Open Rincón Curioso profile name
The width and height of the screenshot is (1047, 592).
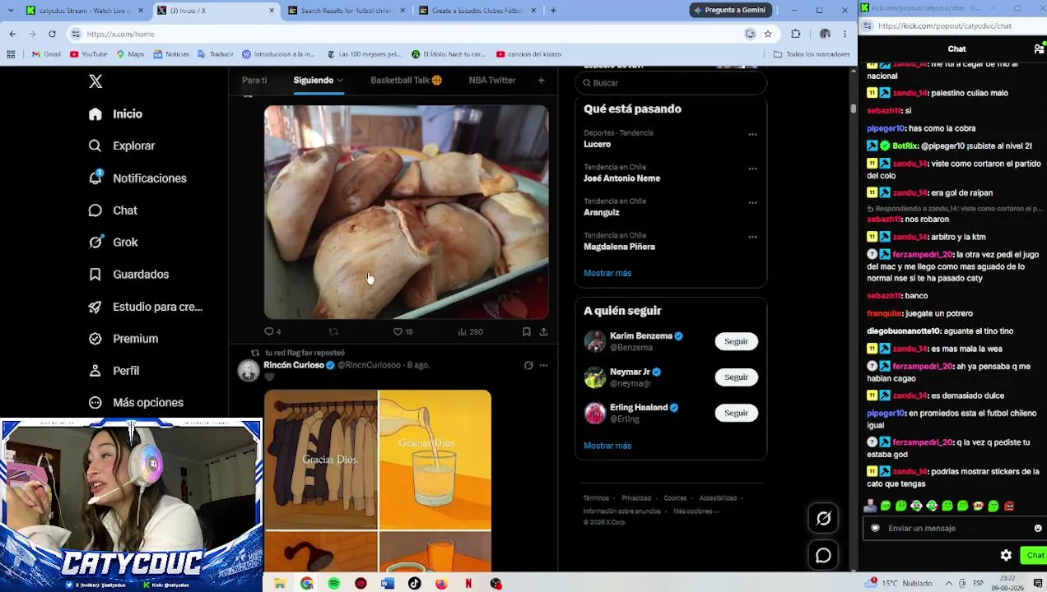pyautogui.click(x=294, y=365)
